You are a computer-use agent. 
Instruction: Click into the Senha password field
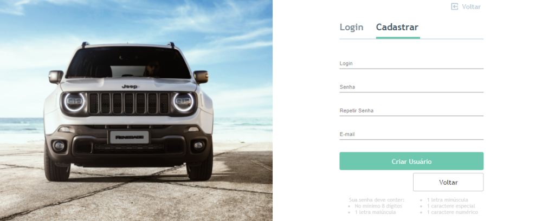coord(411,87)
